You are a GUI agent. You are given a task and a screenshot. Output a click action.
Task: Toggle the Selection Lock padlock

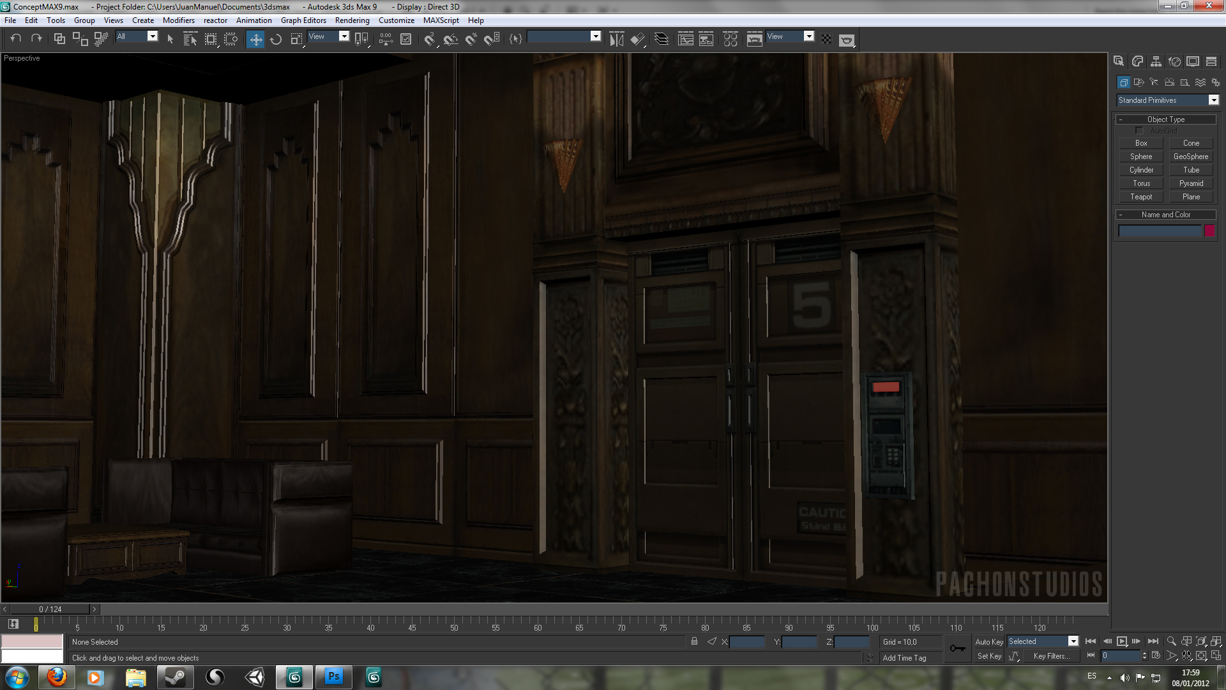694,641
